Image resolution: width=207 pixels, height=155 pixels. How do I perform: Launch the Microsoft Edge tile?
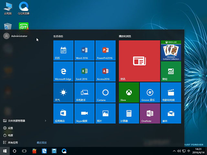pos(63,71)
